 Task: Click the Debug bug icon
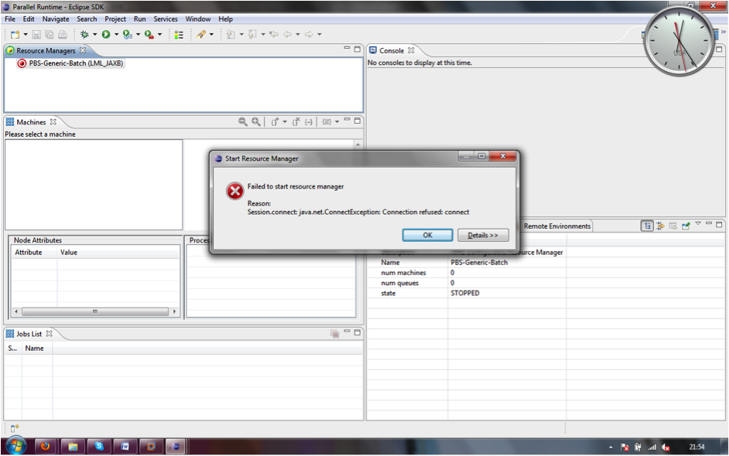coord(84,34)
